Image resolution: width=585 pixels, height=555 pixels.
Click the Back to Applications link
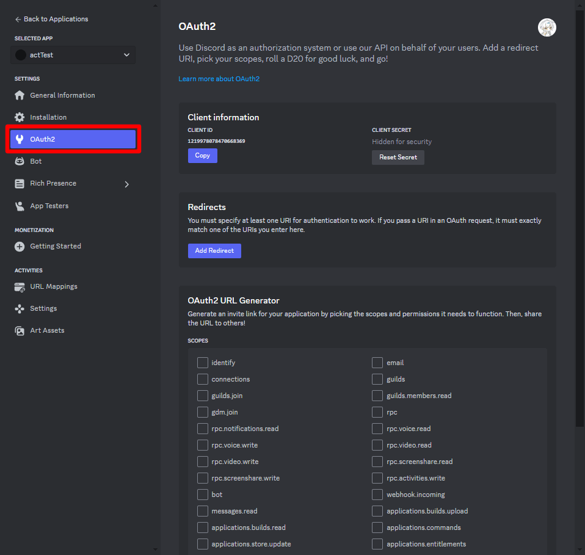tap(51, 19)
